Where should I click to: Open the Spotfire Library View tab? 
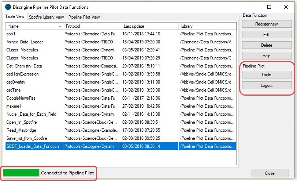pyautogui.click(x=47, y=17)
